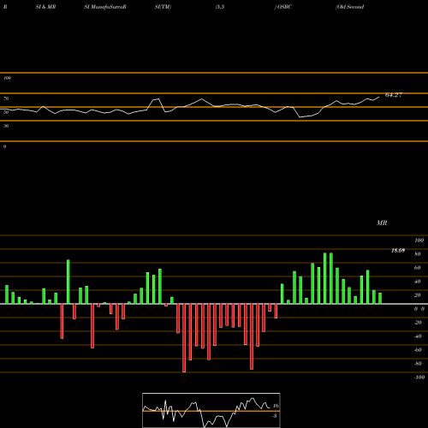Click the tallest red MR bar
The width and height of the screenshot is (428, 428).
[x=184, y=338]
